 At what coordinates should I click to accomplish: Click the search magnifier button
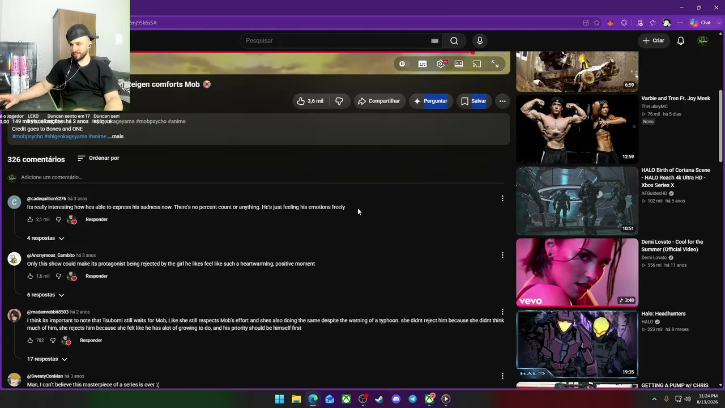coord(454,41)
